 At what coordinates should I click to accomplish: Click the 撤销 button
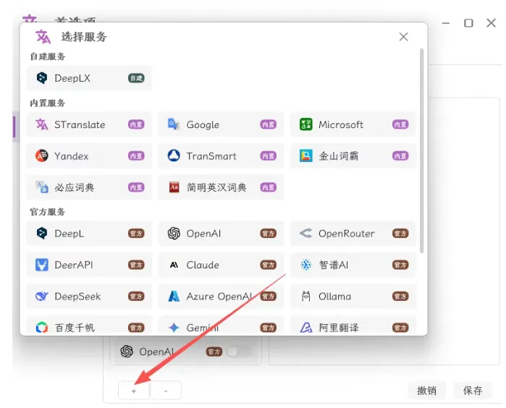tap(426, 391)
